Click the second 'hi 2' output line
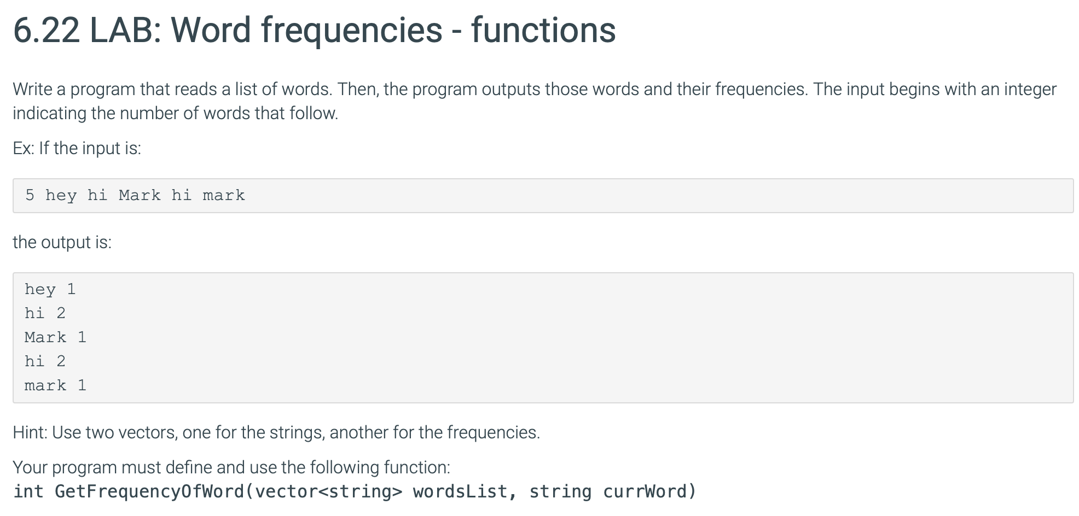This screenshot has height=516, width=1079. [x=45, y=361]
